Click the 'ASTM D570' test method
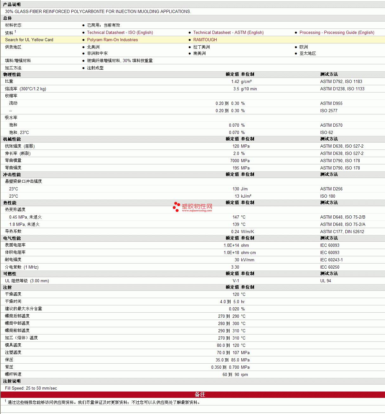The height and width of the screenshot is (414, 385). coord(331,125)
